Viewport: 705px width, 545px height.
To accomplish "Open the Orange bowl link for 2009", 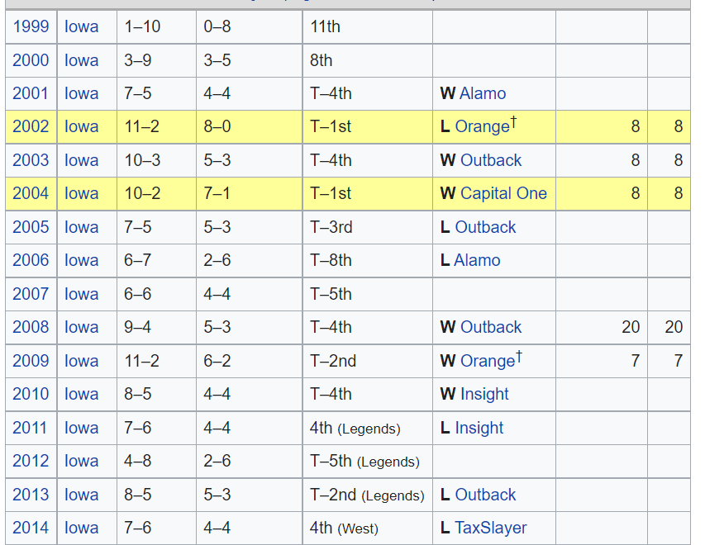I will click(x=488, y=361).
